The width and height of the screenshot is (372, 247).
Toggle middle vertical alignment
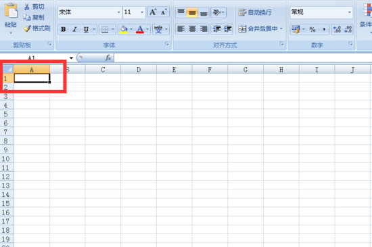point(192,12)
